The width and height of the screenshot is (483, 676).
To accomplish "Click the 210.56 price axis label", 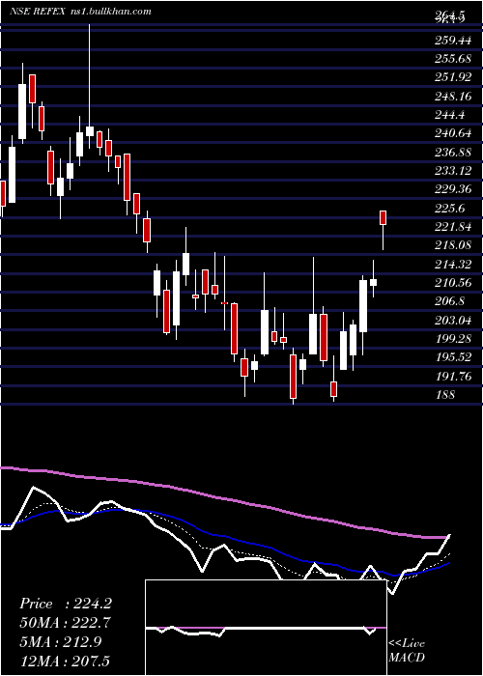I will [x=452, y=283].
